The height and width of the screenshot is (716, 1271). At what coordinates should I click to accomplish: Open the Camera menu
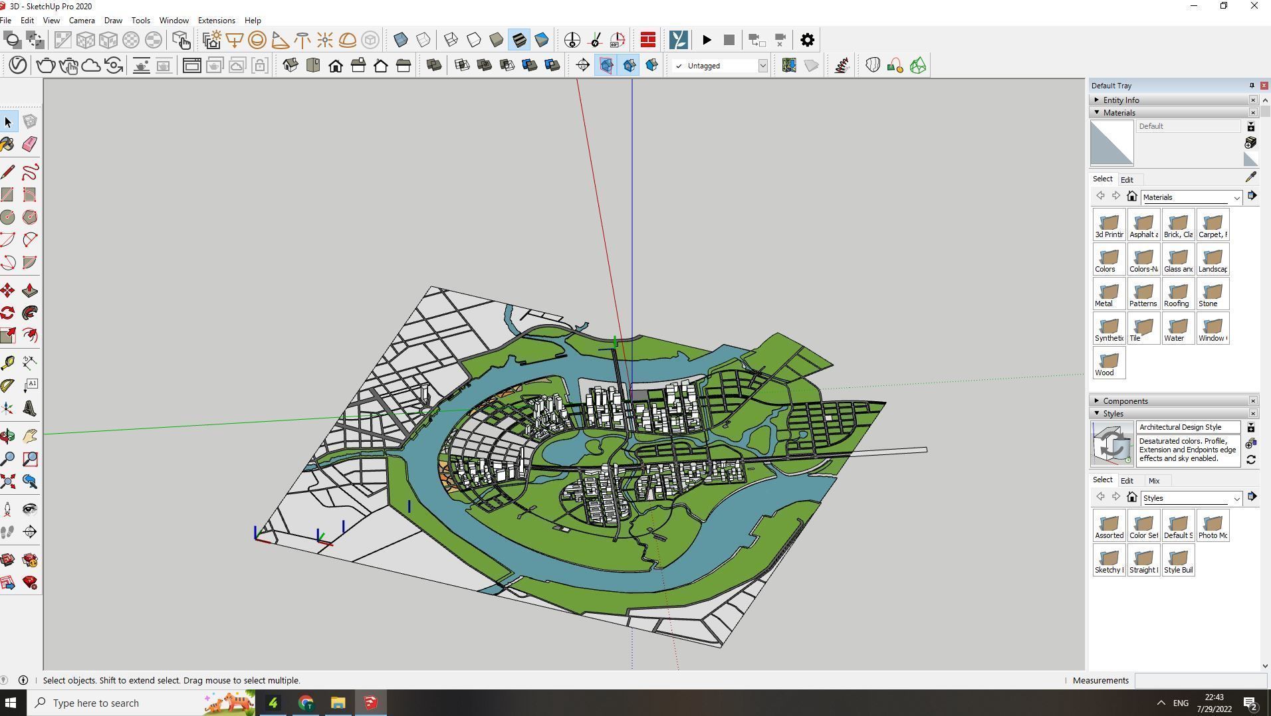[82, 21]
